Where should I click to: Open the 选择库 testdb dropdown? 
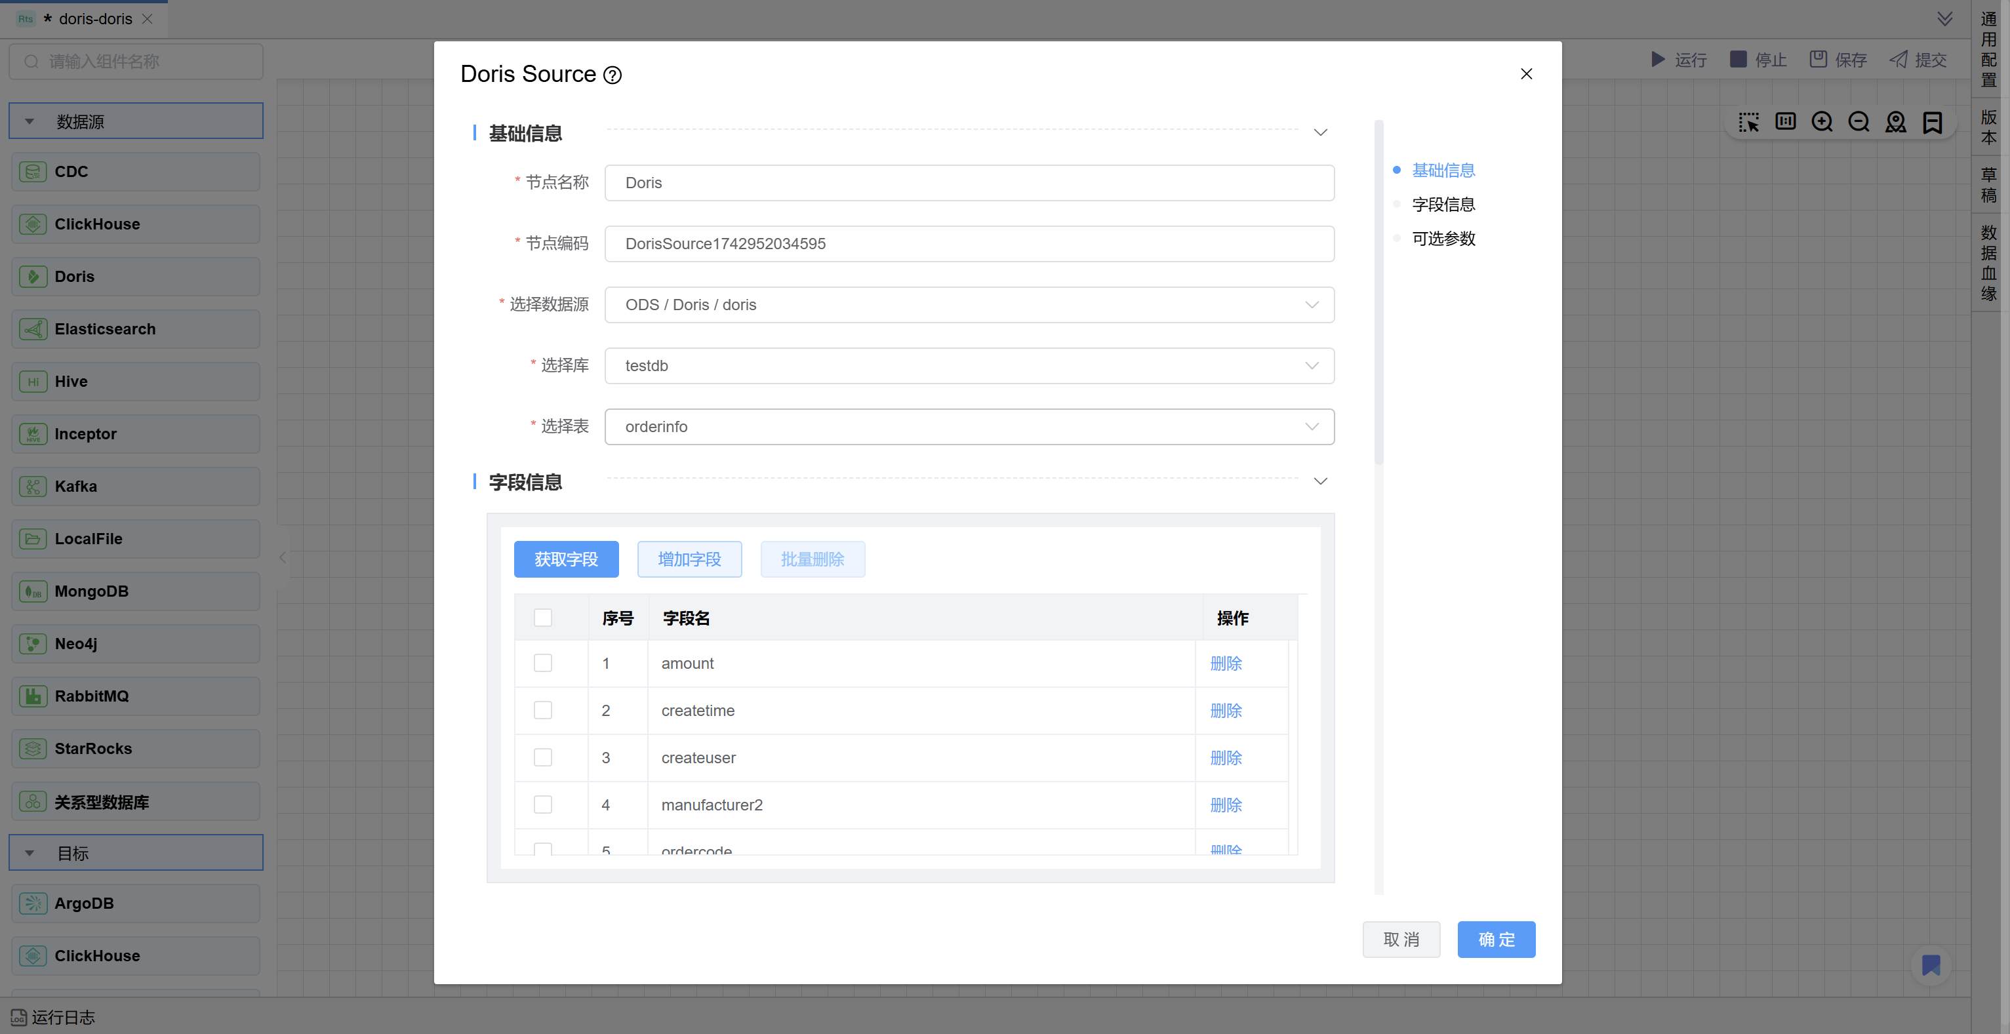[969, 366]
